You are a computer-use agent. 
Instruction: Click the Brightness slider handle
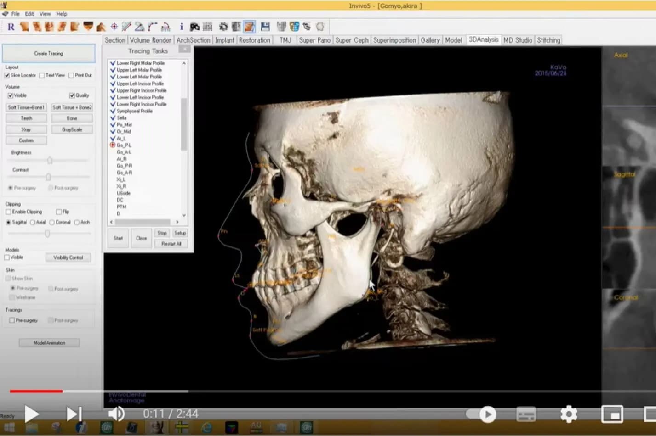50,160
